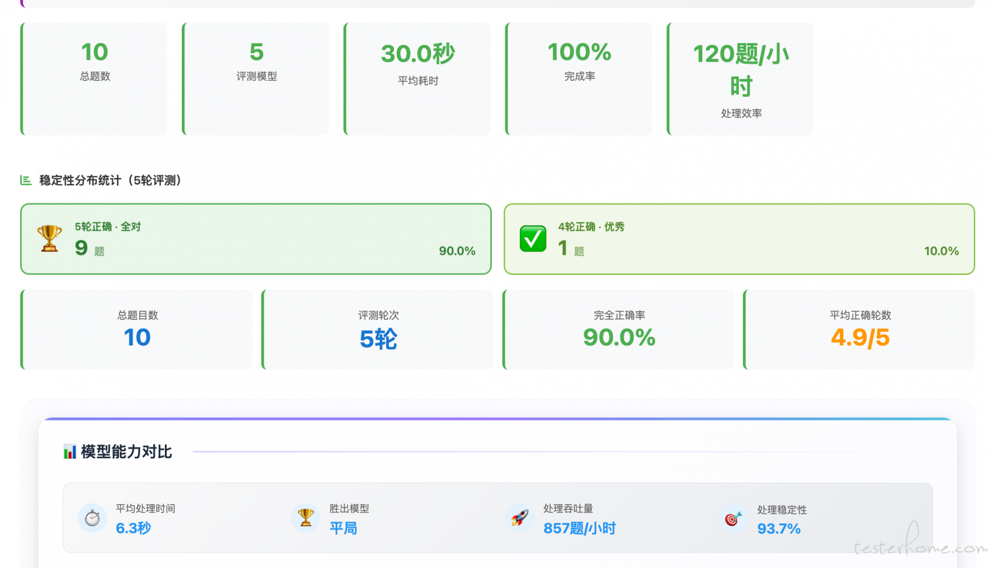Click the green checkmark icon beside 4轮正确
Viewport: 989px width, 568px height.
point(533,238)
